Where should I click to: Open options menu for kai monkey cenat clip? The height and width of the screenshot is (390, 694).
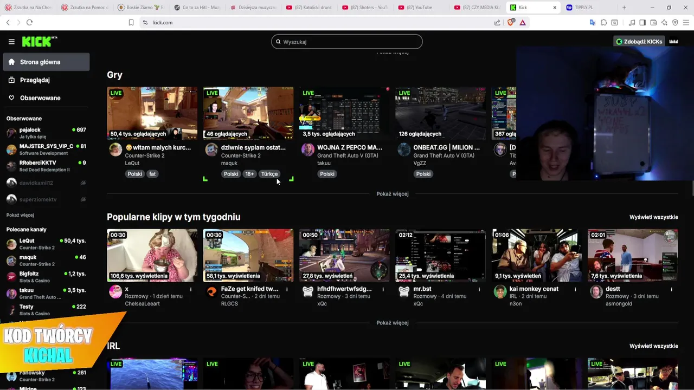coord(575,289)
